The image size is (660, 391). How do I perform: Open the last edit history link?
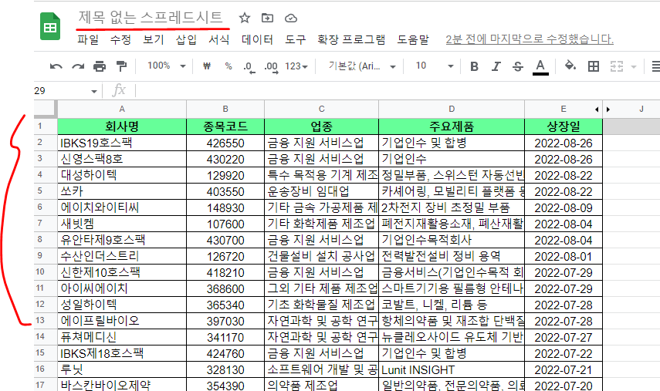coord(530,39)
